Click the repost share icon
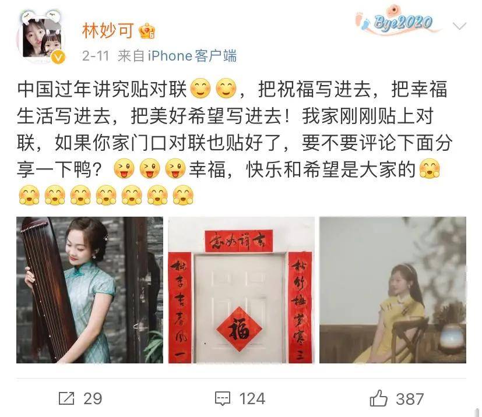This screenshot has width=482, height=417. (66, 398)
